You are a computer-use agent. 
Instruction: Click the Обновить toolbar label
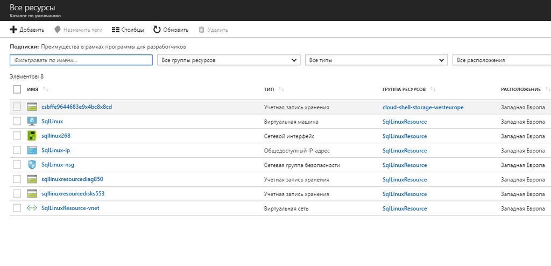click(176, 30)
